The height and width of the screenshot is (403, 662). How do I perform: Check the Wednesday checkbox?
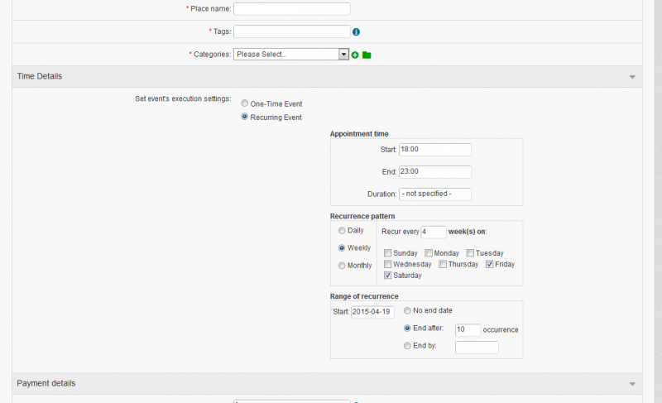(x=387, y=265)
